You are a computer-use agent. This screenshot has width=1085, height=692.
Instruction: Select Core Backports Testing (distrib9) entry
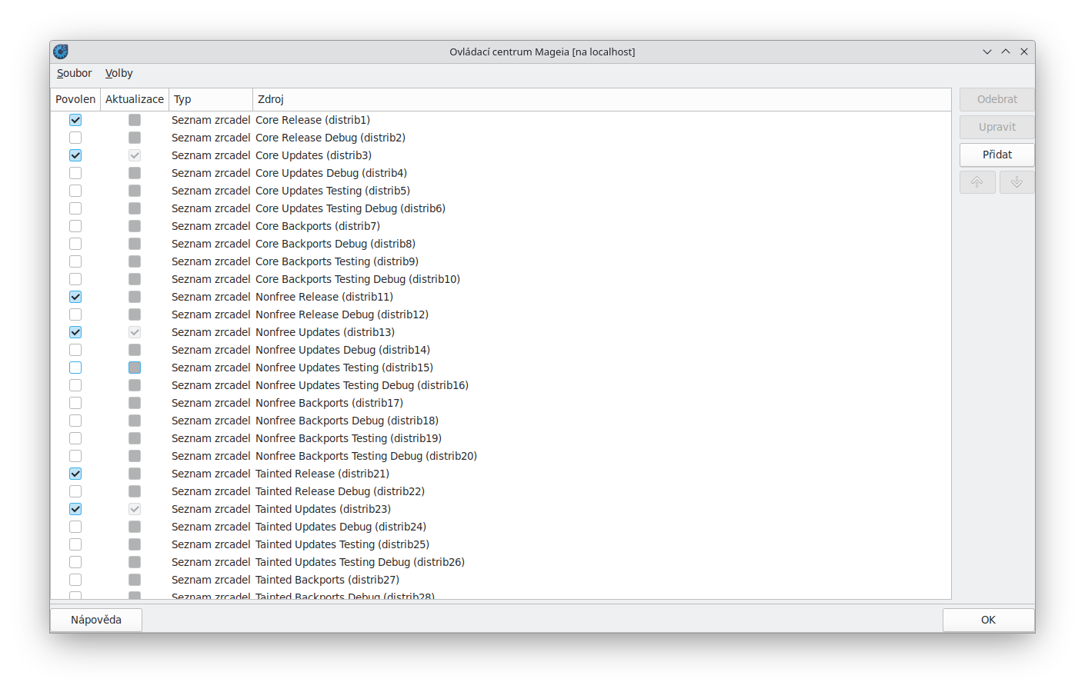[x=337, y=261]
